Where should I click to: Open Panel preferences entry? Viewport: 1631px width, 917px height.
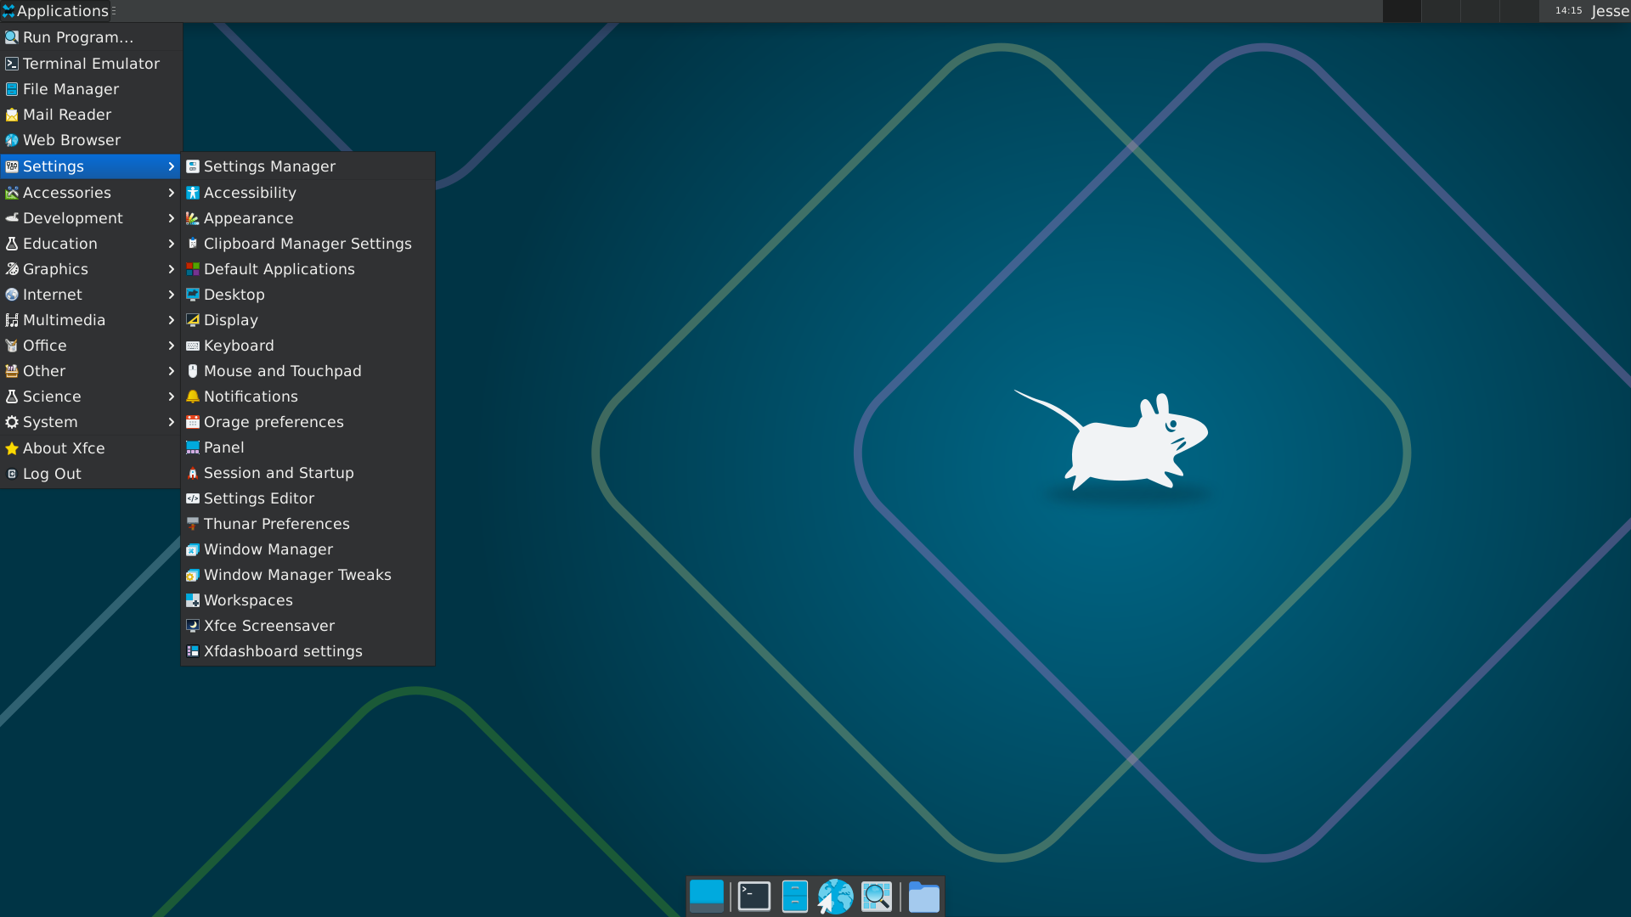pyautogui.click(x=308, y=447)
